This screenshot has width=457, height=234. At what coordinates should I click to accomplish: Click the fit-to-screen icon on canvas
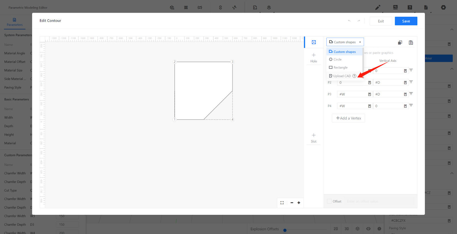282,203
